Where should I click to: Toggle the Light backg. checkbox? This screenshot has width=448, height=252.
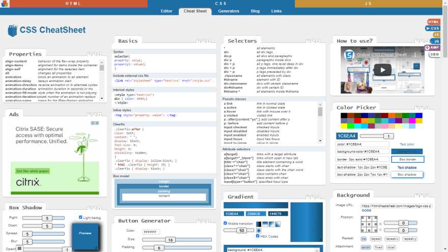[80, 217]
